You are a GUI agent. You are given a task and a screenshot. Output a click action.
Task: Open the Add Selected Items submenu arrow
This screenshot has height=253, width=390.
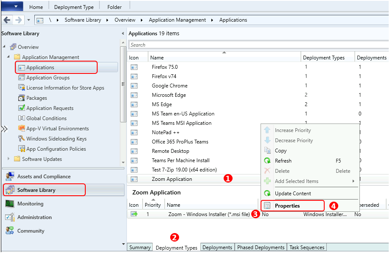tap(354, 181)
